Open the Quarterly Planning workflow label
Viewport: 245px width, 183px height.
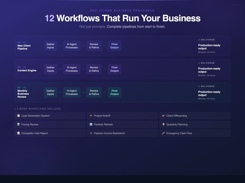(x=177, y=124)
